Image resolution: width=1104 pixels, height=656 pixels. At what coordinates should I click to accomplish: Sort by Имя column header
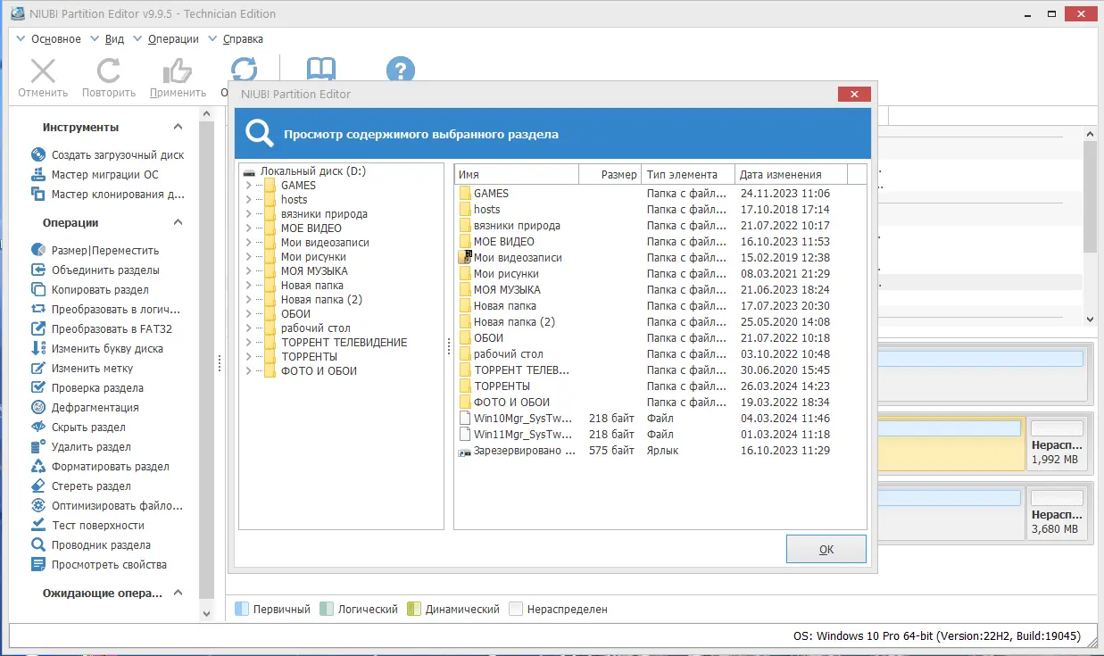[x=517, y=174]
